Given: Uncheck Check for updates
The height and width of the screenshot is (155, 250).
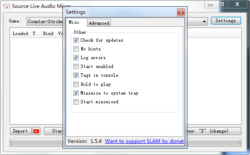Looking at the screenshot, I should pyautogui.click(x=76, y=40).
